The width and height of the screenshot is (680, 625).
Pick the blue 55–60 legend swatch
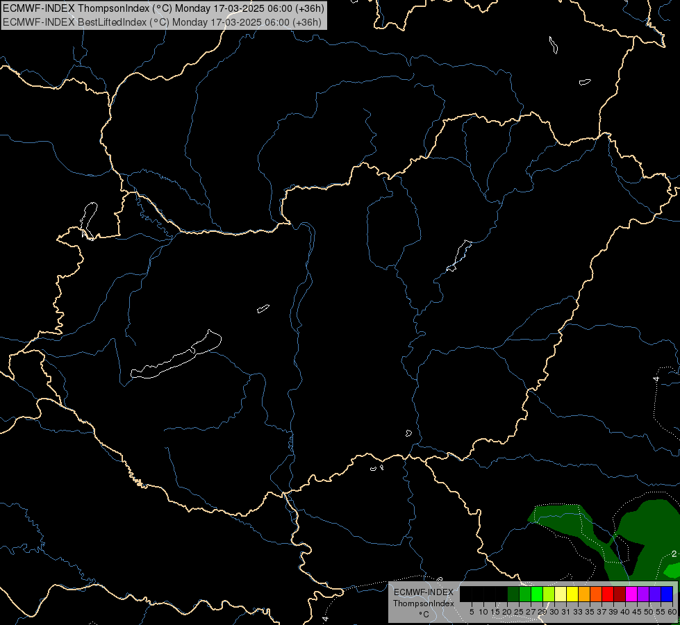[x=667, y=594]
